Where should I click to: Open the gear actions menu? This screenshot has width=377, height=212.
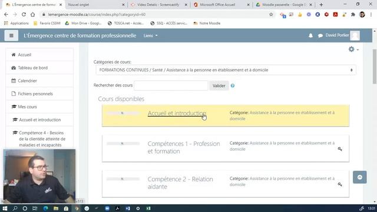point(353,49)
